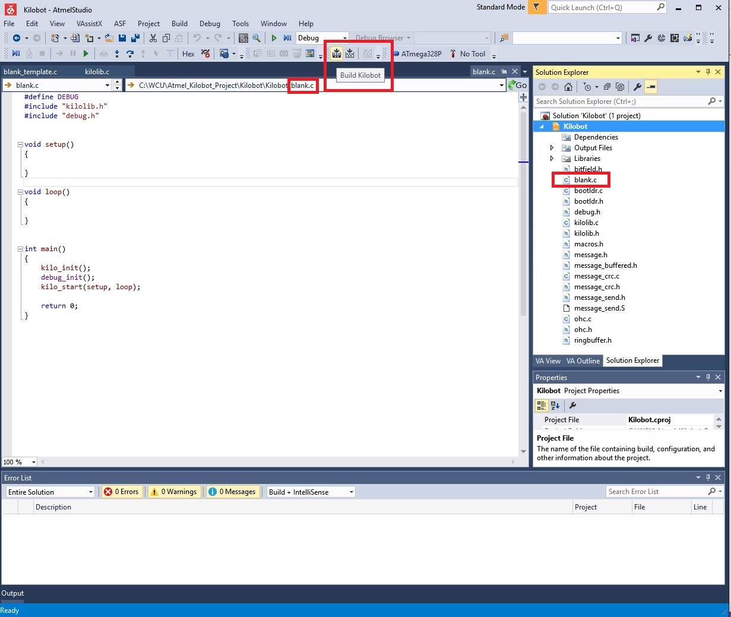
Task: Click the Home icon in Solution Explorer
Action: point(568,87)
